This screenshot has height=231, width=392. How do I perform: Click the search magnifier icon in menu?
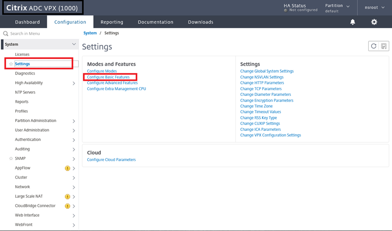[6, 34]
